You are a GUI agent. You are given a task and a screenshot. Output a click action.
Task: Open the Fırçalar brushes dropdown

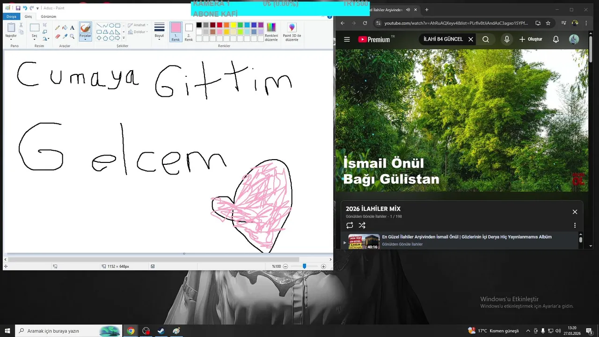click(x=85, y=37)
